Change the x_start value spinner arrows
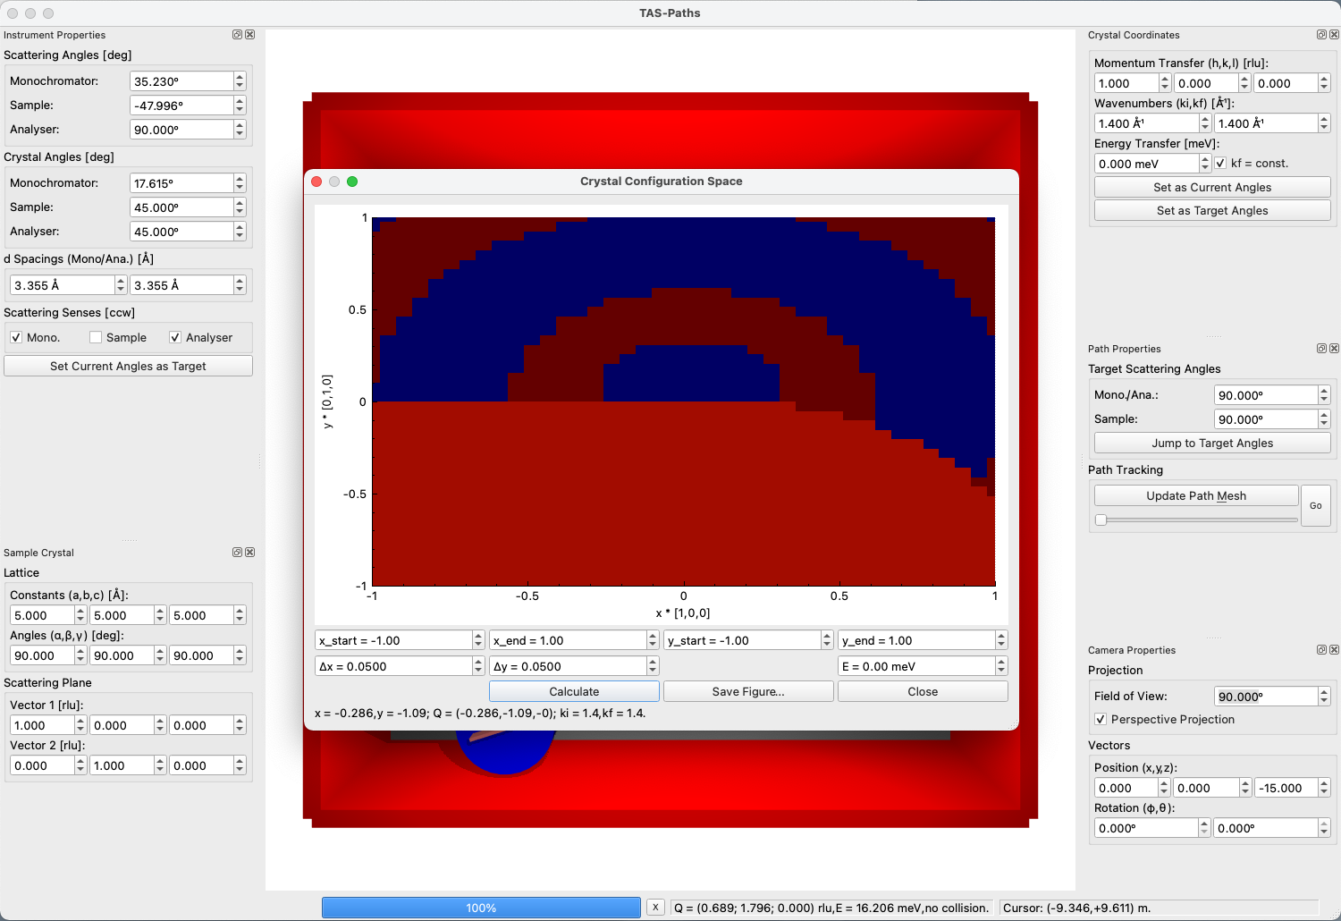1341x921 pixels. (478, 641)
